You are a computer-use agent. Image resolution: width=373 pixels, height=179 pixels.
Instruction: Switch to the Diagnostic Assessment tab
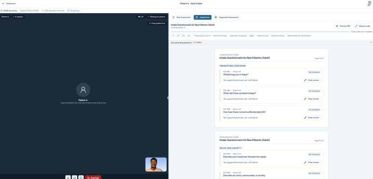(x=226, y=18)
